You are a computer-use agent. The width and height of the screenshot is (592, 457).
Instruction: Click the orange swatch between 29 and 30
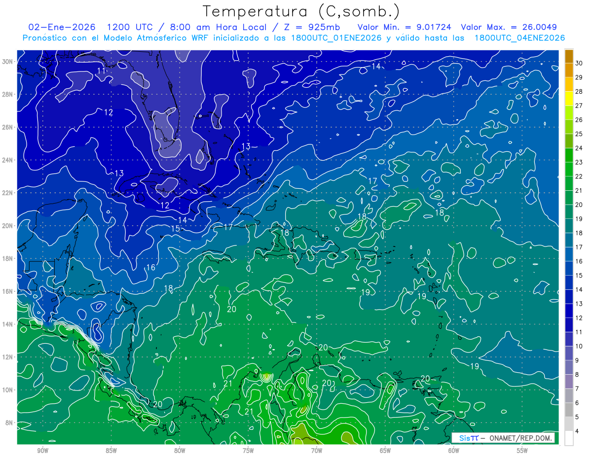(x=569, y=70)
